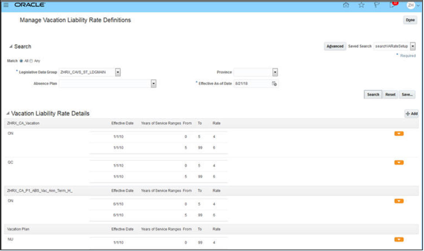
Task: Collapse Vacation Liability Rate Details section
Action: coord(8,113)
